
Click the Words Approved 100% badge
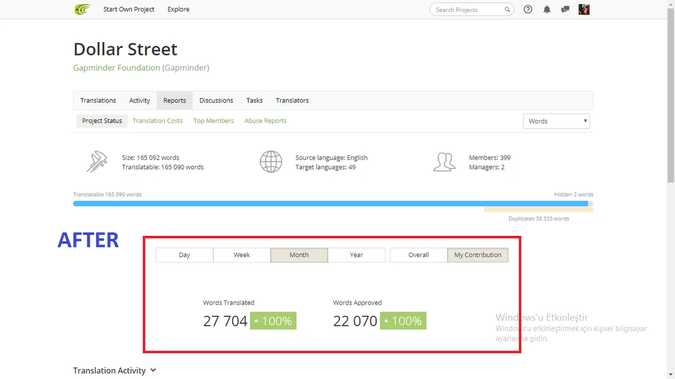(x=403, y=321)
